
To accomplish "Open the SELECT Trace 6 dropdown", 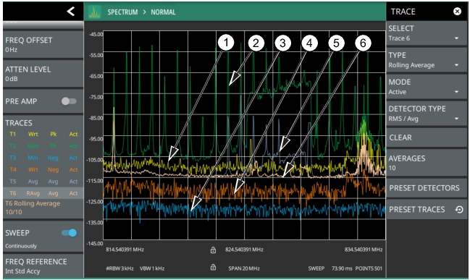I will 427,33.
